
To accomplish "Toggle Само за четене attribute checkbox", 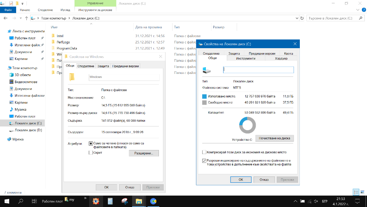I will [x=91, y=143].
